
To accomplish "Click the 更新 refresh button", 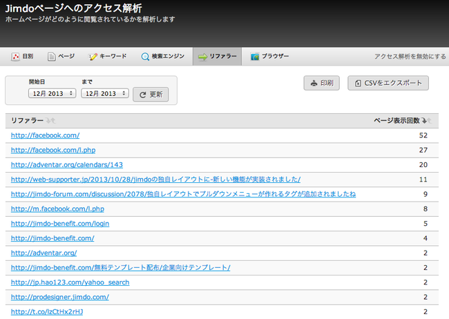I will [x=151, y=95].
